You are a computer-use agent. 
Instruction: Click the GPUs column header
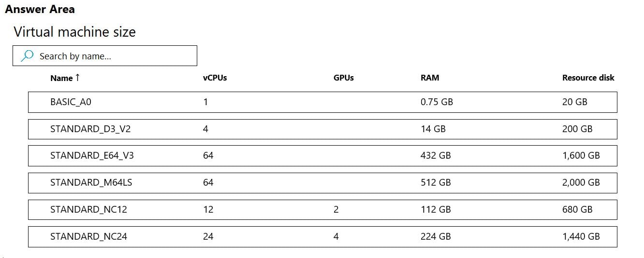pos(343,78)
